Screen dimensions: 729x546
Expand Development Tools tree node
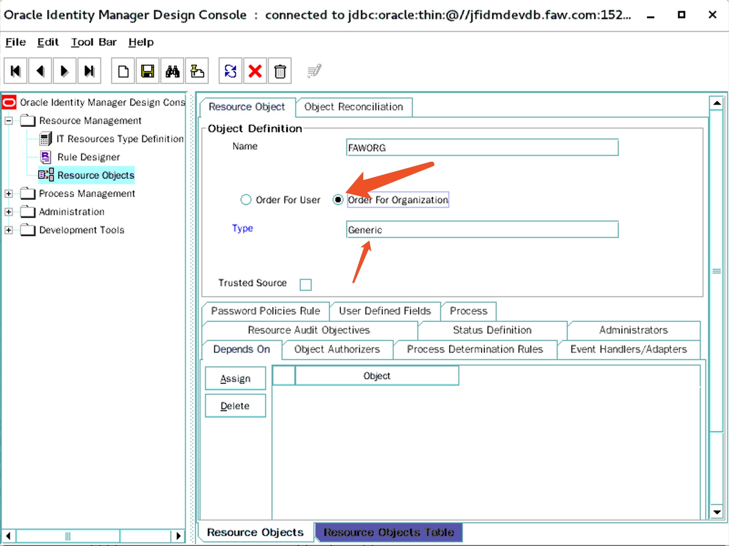pyautogui.click(x=9, y=230)
